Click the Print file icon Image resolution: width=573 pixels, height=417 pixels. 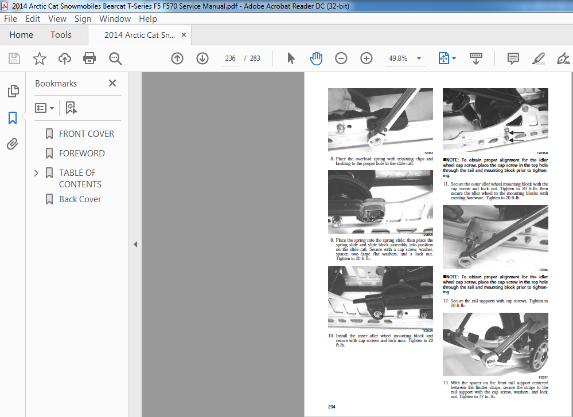coord(89,58)
